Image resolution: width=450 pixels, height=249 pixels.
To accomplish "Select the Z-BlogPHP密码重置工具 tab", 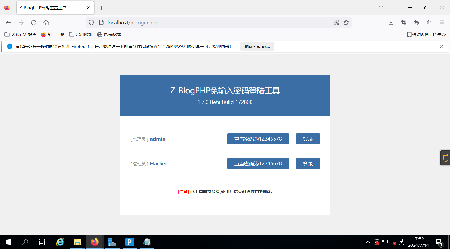I will [50, 8].
